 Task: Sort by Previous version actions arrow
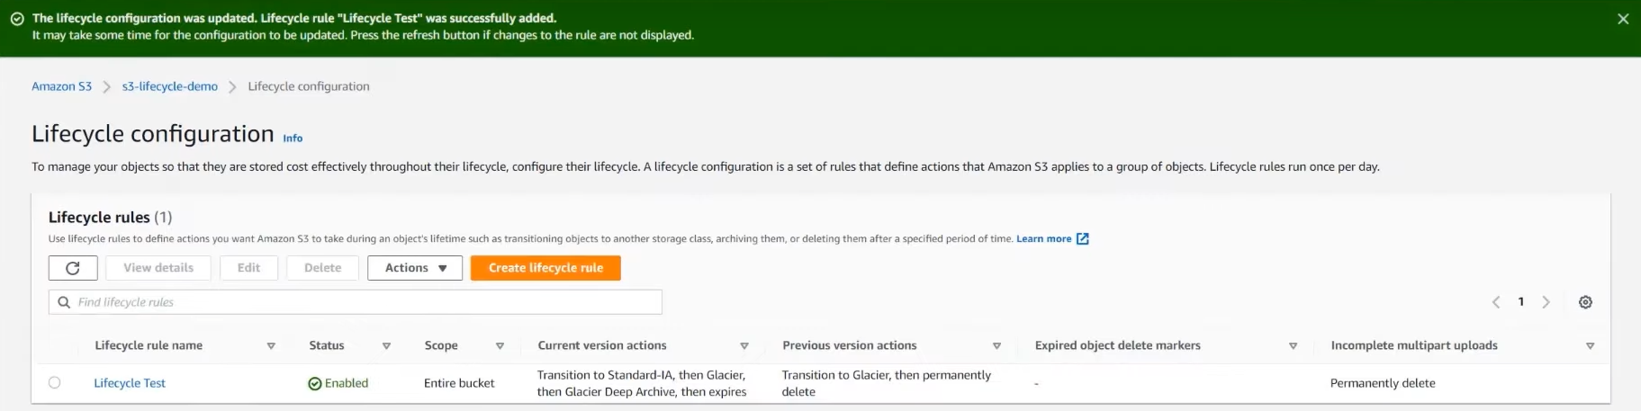click(x=996, y=346)
